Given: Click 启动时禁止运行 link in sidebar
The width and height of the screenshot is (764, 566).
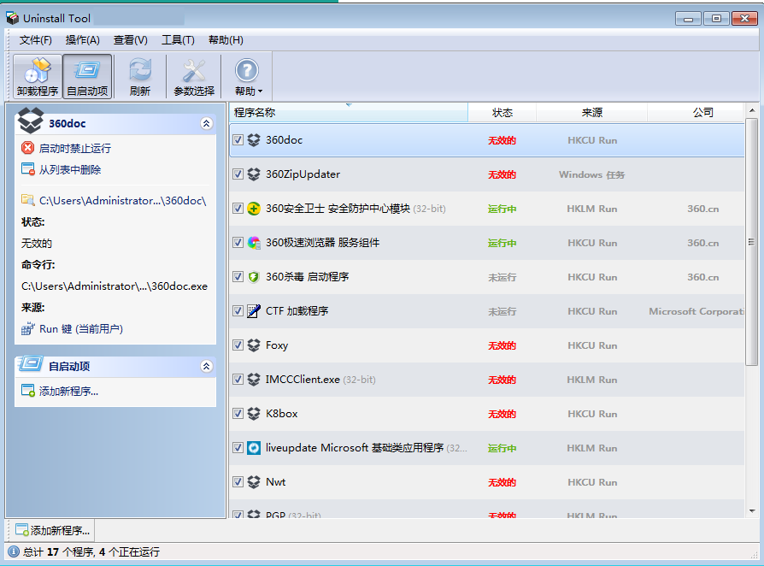Looking at the screenshot, I should click(74, 148).
